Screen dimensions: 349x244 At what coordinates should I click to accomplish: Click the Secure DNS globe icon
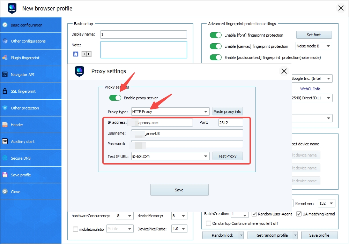(5, 158)
